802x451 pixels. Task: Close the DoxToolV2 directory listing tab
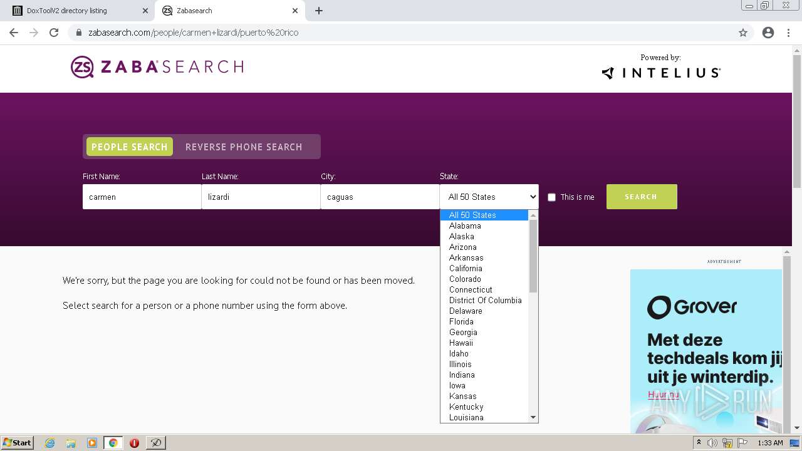pos(145,11)
